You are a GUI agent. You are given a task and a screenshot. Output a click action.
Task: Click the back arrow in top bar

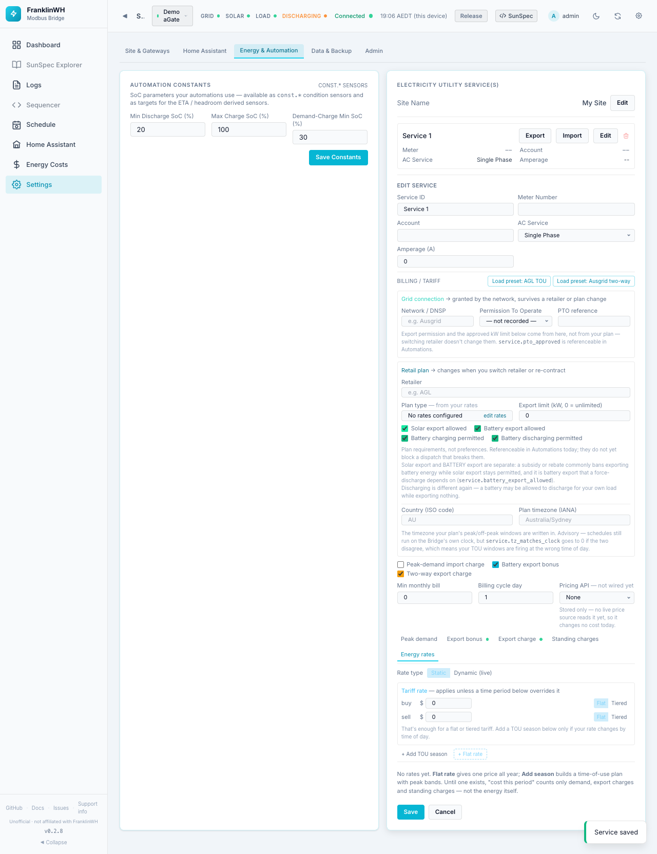point(125,16)
